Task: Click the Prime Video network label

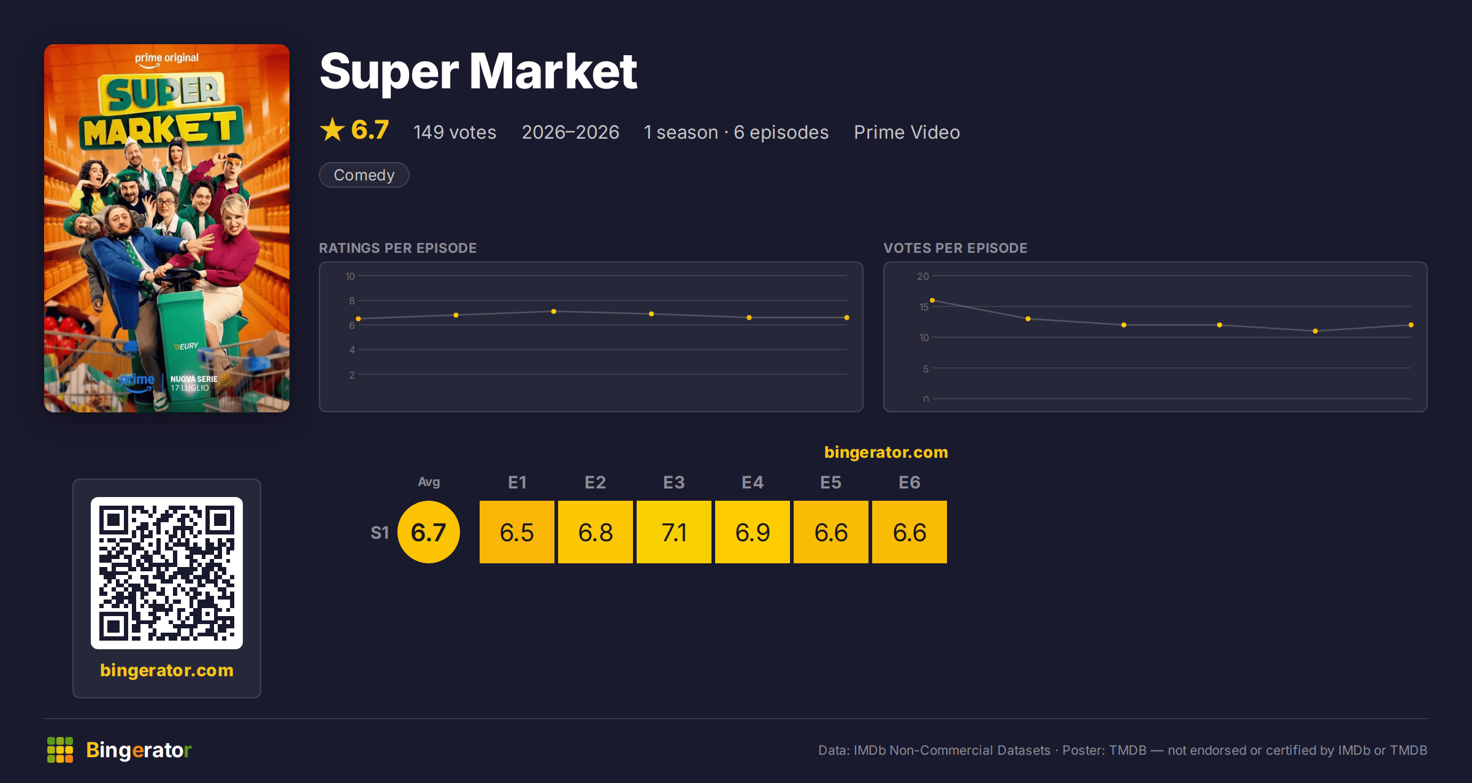Action: 907,132
